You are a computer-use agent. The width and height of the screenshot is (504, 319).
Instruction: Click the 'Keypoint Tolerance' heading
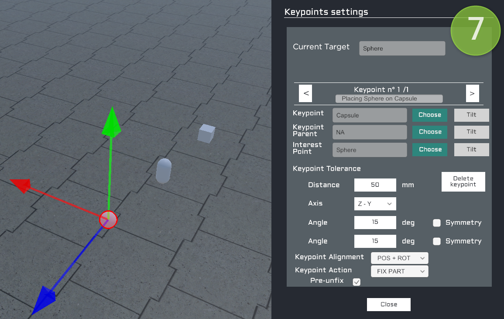[326, 168]
